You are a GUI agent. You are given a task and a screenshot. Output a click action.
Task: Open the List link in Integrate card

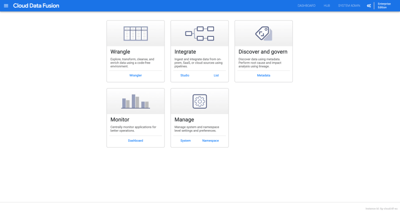[216, 75]
